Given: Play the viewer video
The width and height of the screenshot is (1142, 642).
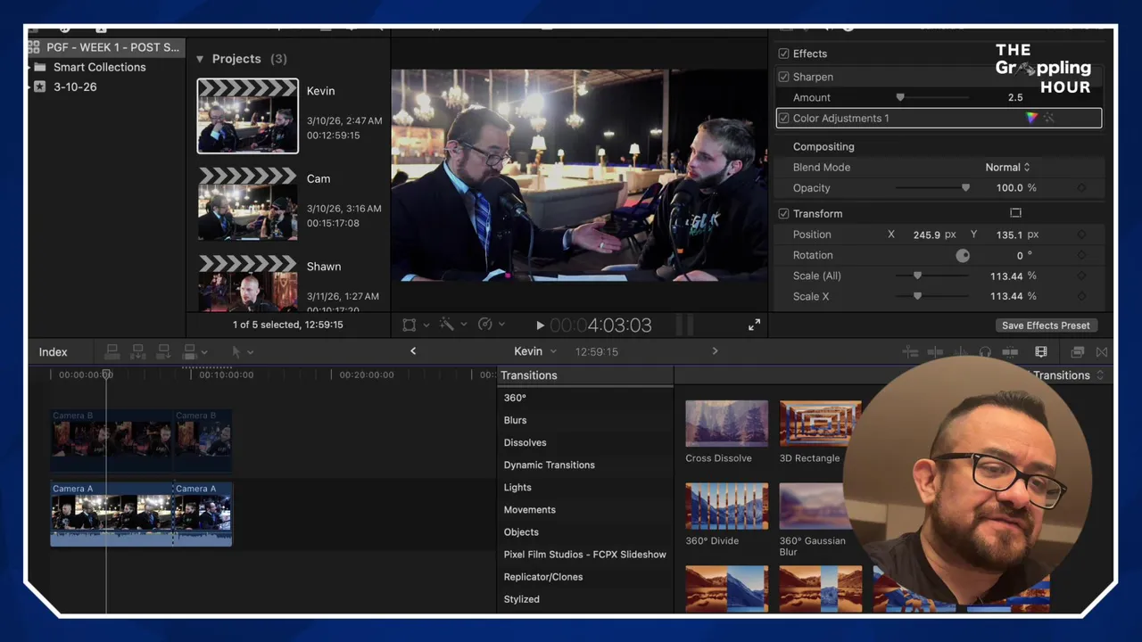Looking at the screenshot, I should click(x=540, y=325).
